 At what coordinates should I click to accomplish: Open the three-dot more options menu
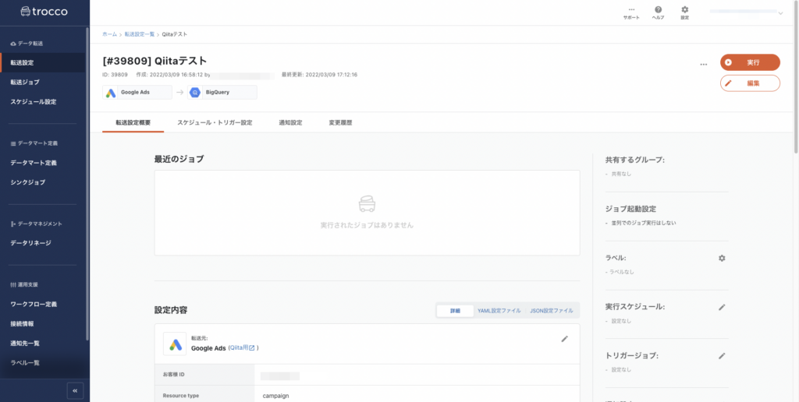(x=703, y=64)
